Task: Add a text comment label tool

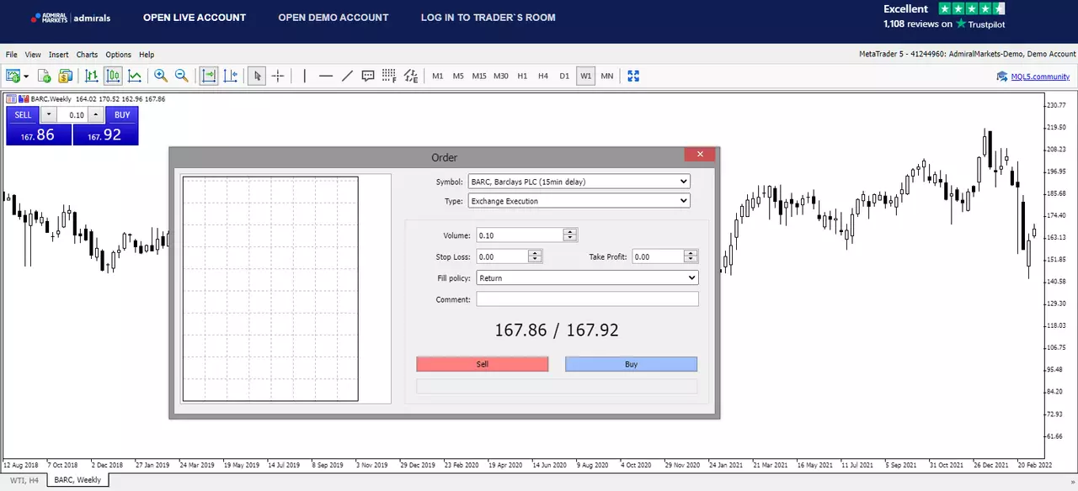Action: tap(368, 76)
